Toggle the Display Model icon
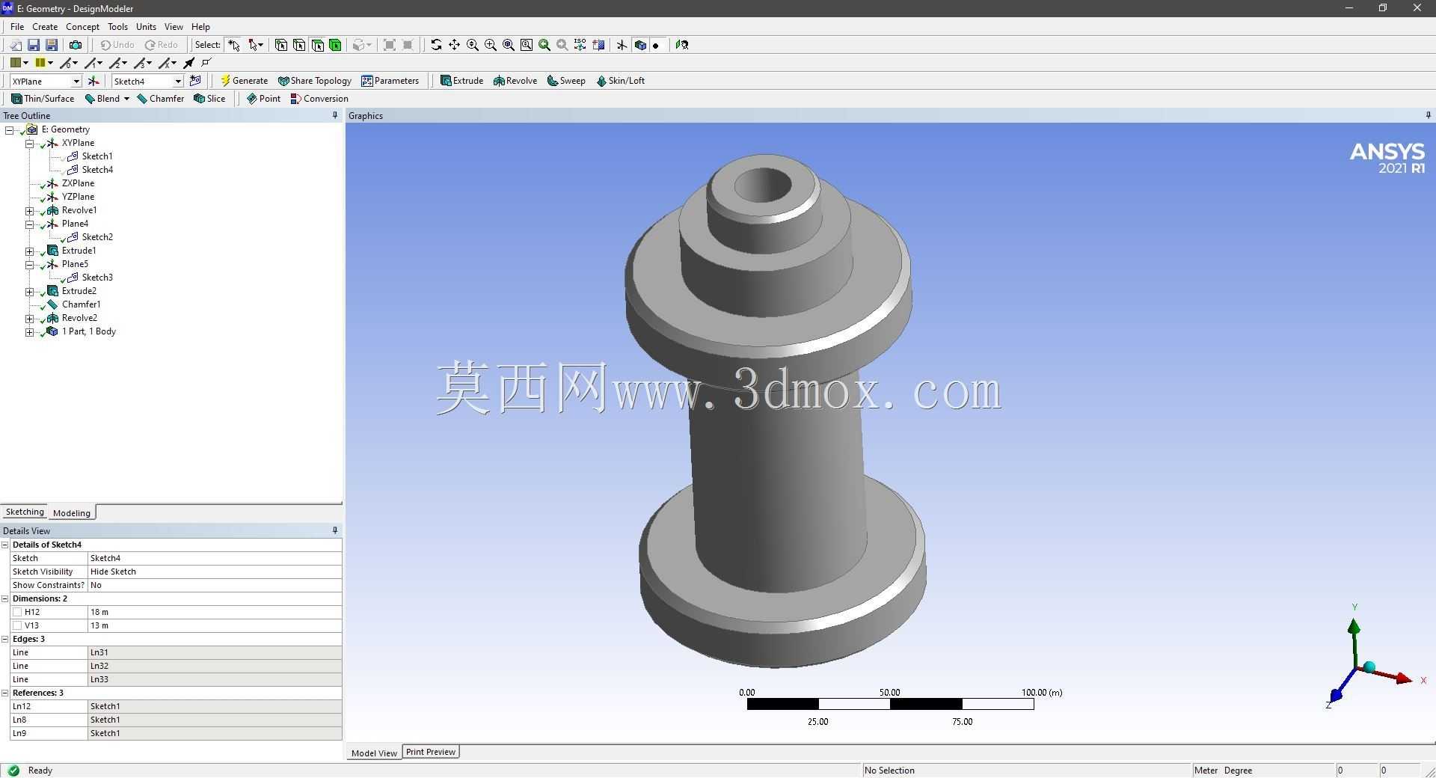Screen dimensions: 1436x778 (x=639, y=45)
